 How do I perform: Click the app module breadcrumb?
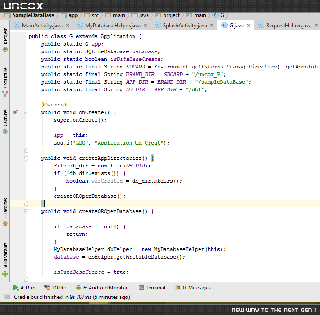tap(69, 15)
